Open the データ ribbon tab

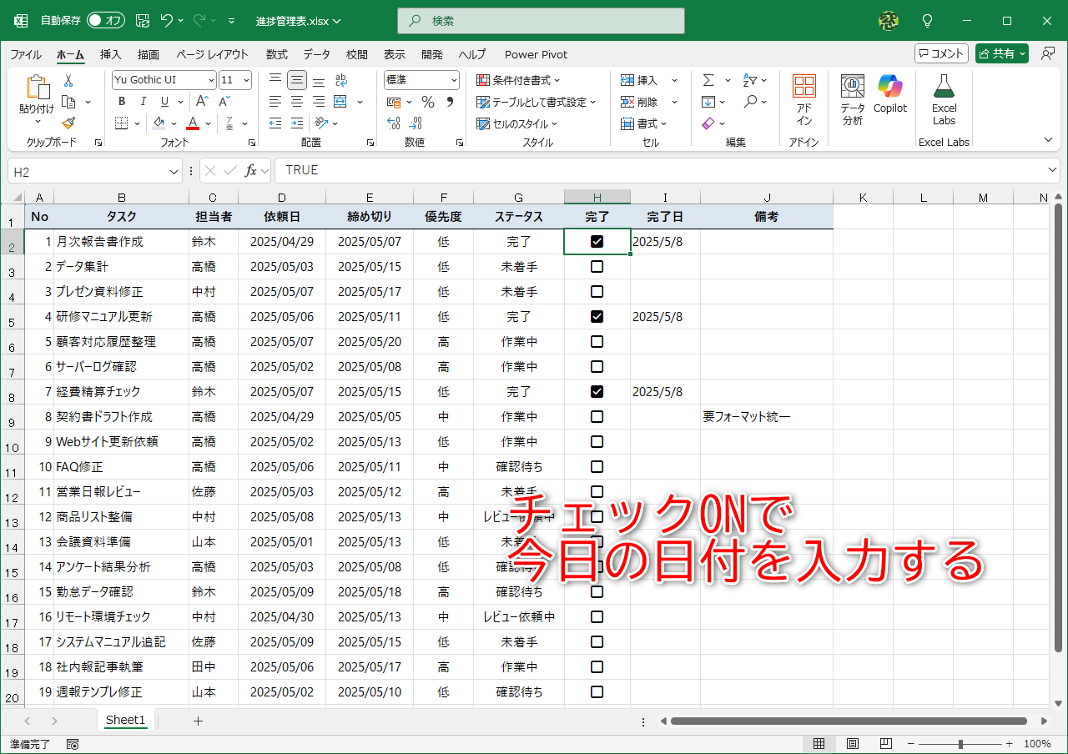pyautogui.click(x=316, y=54)
